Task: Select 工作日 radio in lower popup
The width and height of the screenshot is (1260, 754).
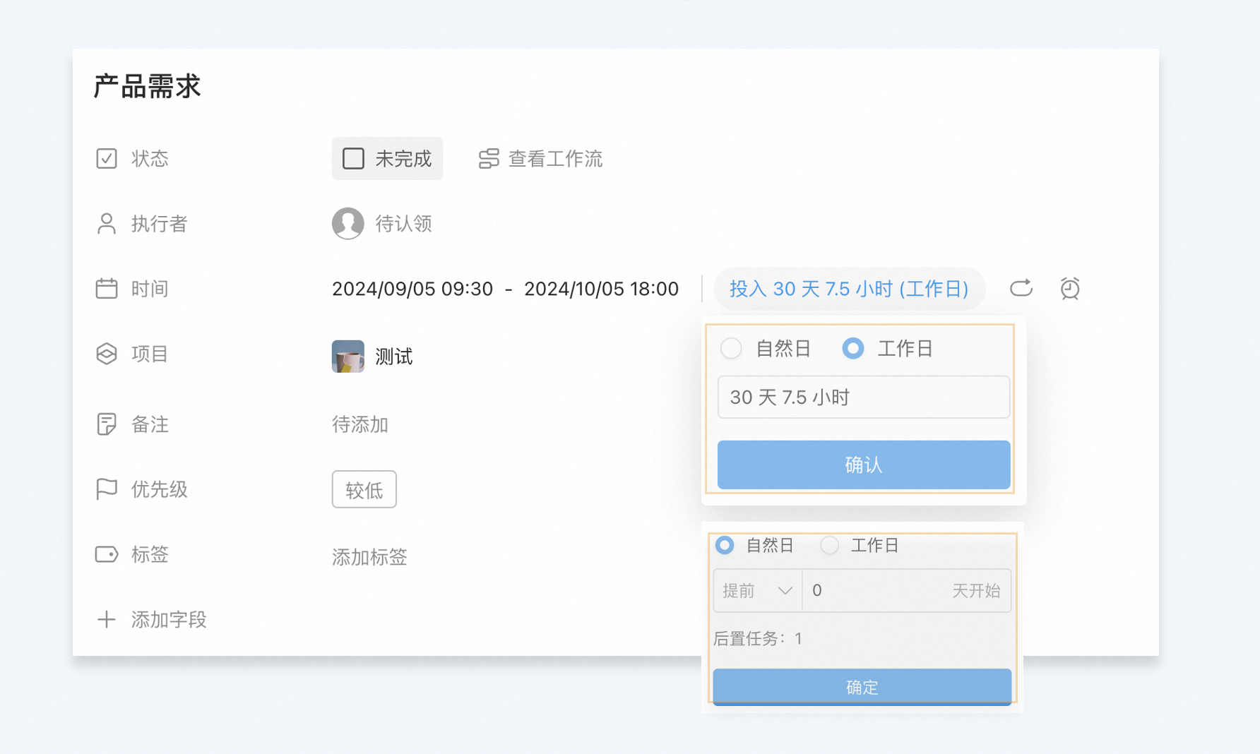Action: pos(830,545)
